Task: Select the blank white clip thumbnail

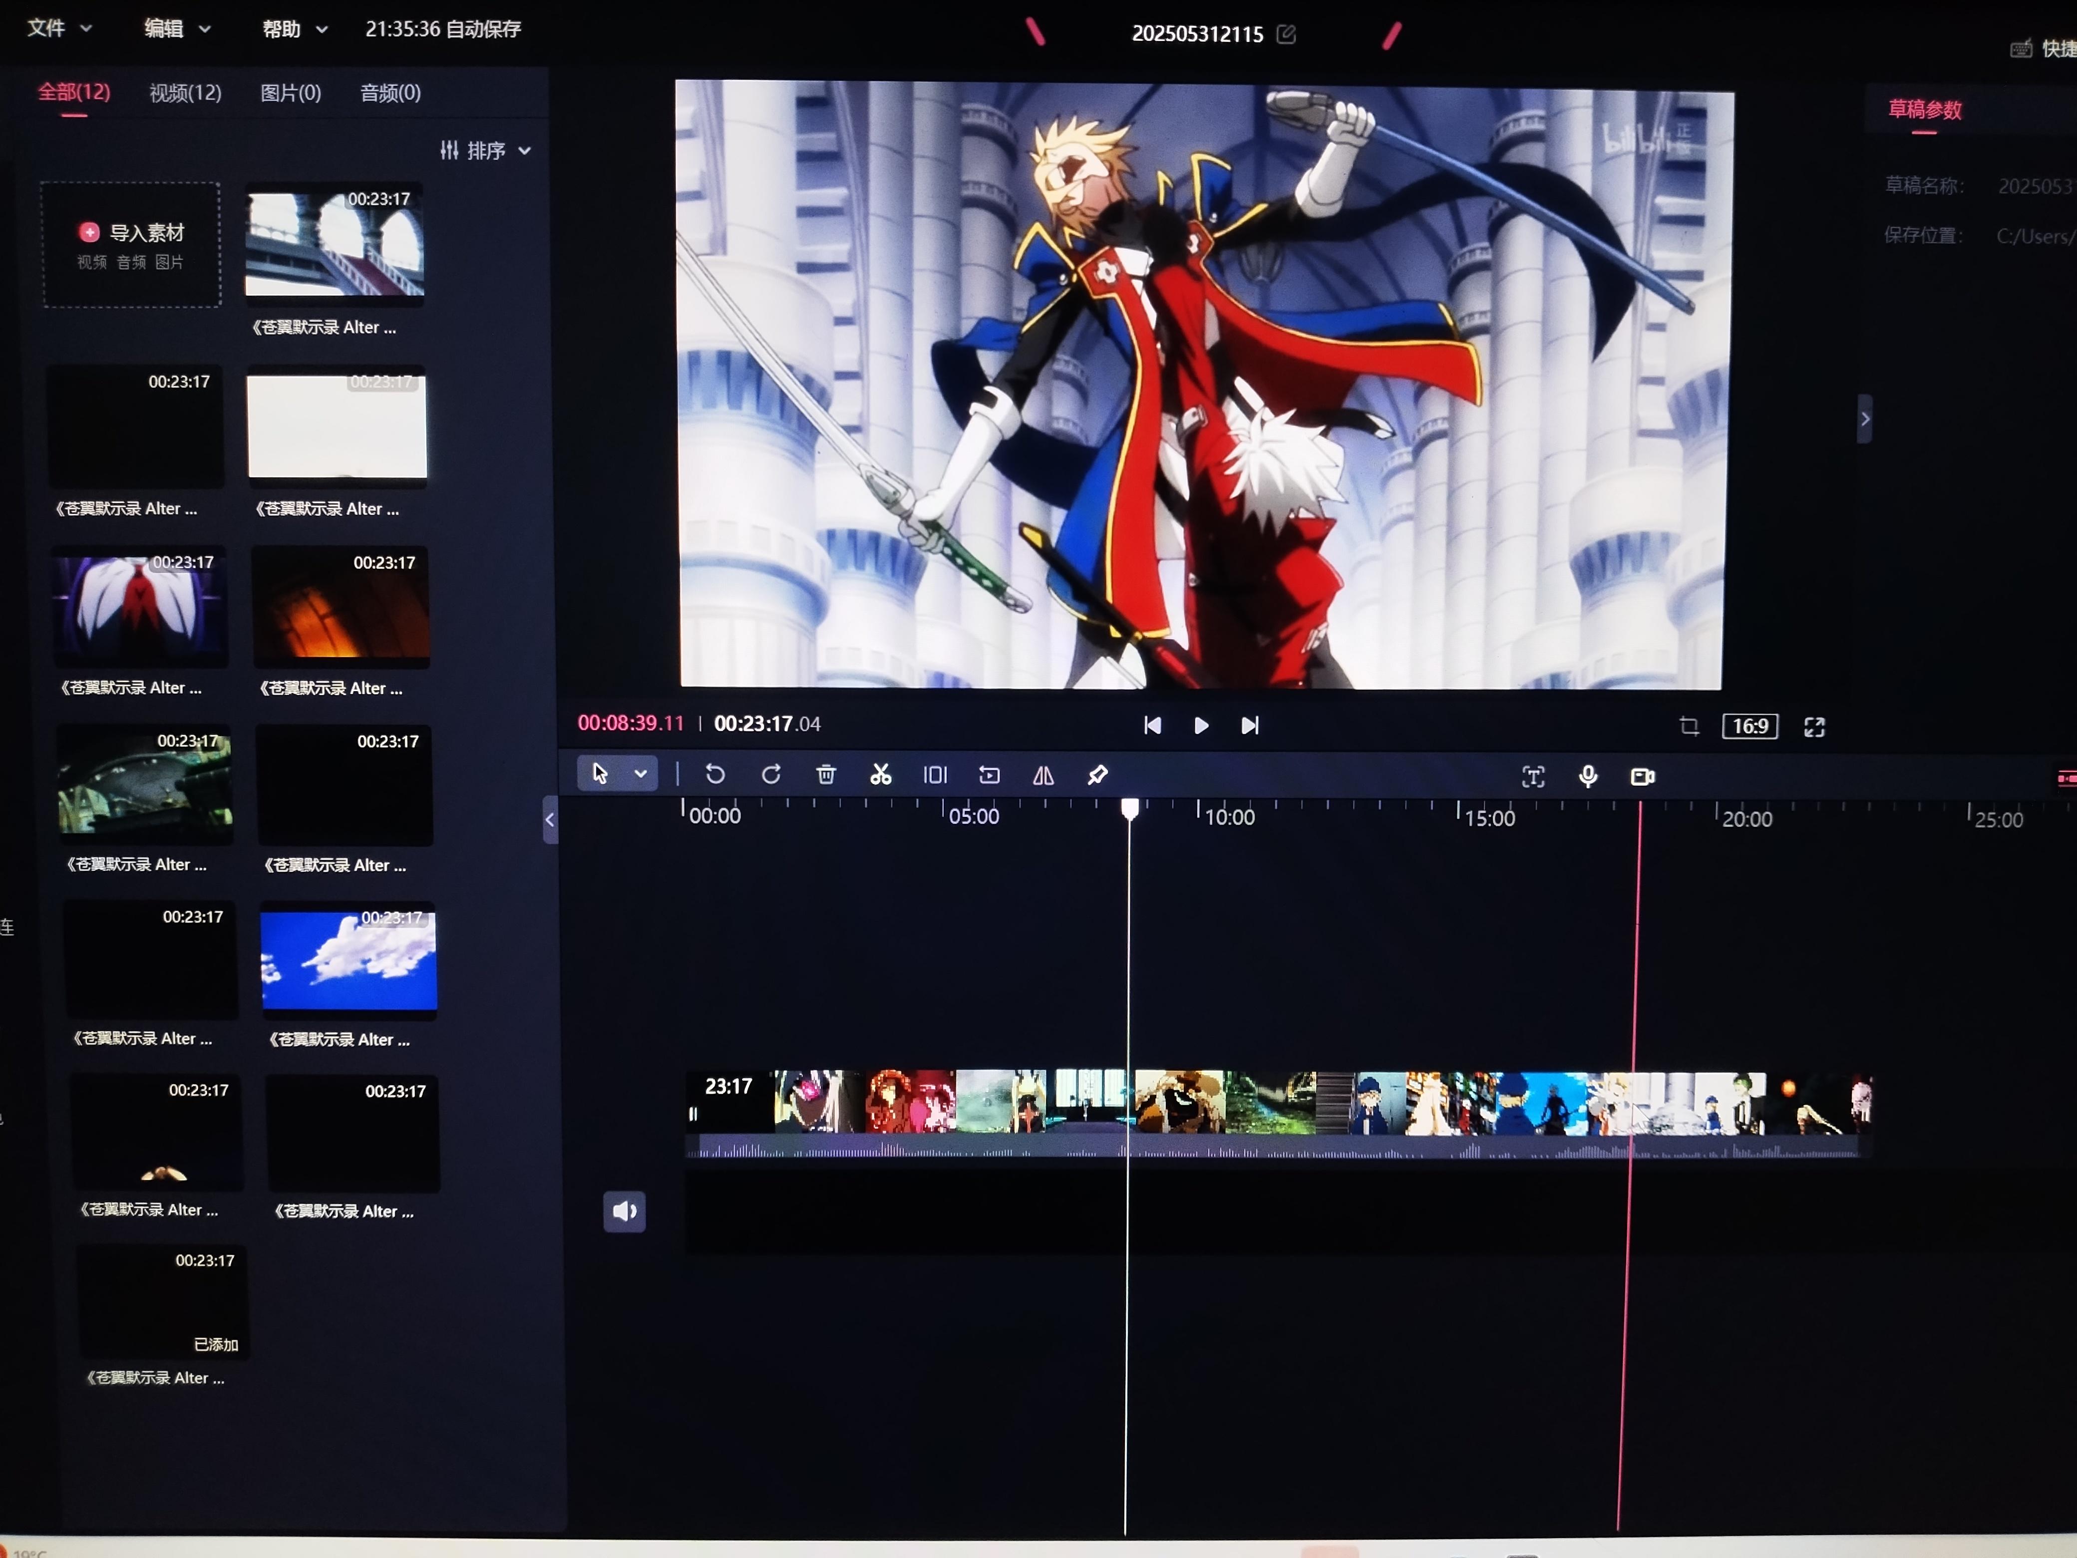Action: coord(337,425)
